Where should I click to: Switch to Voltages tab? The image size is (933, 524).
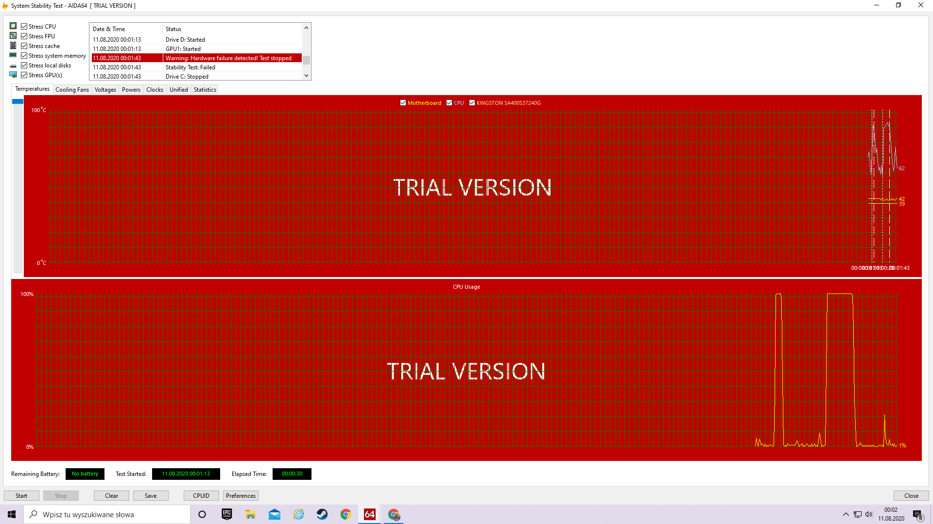click(x=105, y=90)
